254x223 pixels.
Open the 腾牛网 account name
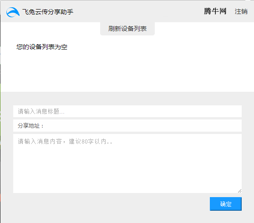tap(215, 11)
